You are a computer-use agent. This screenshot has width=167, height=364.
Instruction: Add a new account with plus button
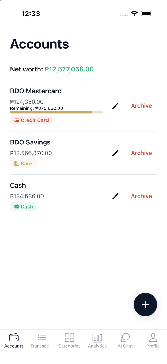(x=145, y=304)
